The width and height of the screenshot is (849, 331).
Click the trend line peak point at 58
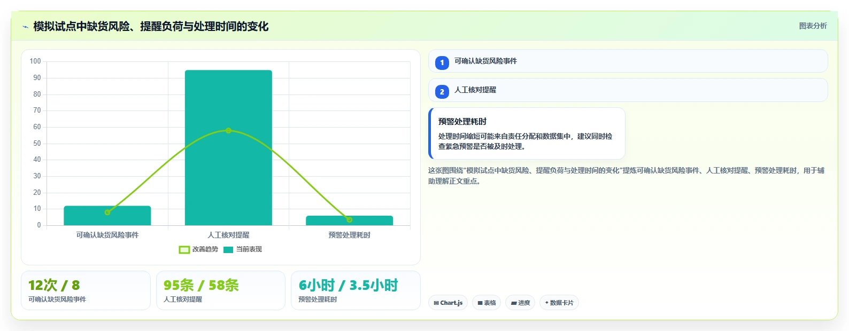(228, 130)
